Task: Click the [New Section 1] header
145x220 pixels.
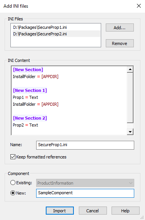Action: coord(30,90)
